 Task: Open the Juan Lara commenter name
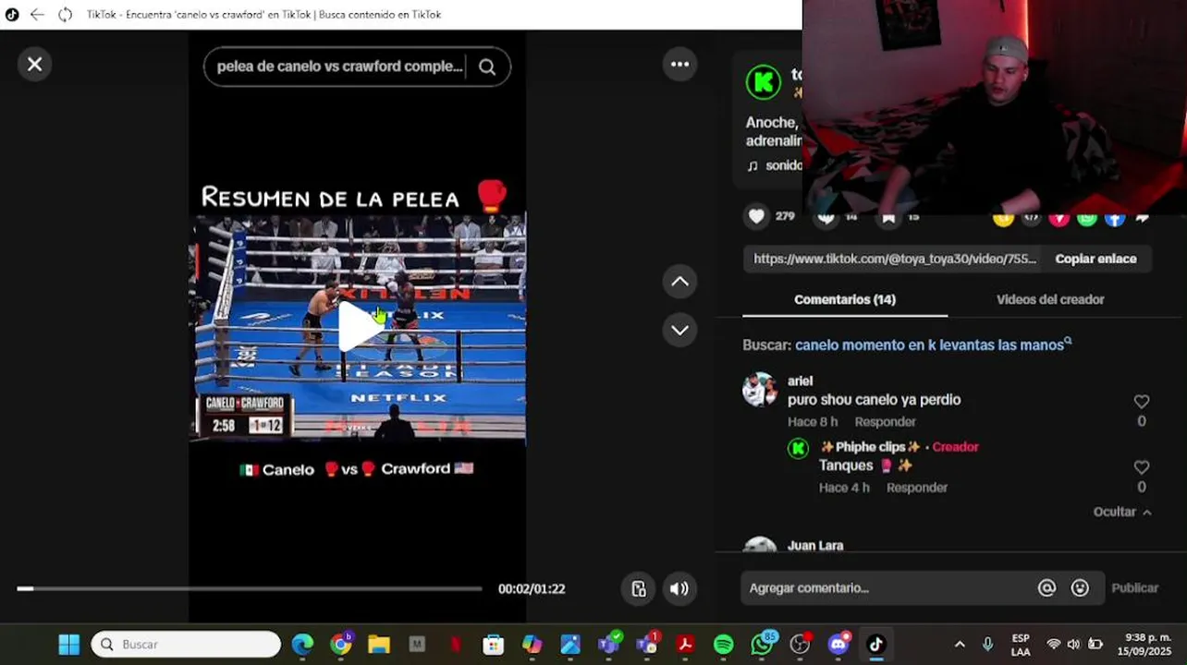point(814,545)
